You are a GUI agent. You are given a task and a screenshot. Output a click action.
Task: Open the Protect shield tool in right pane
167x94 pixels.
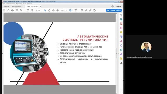[x=121, y=45]
